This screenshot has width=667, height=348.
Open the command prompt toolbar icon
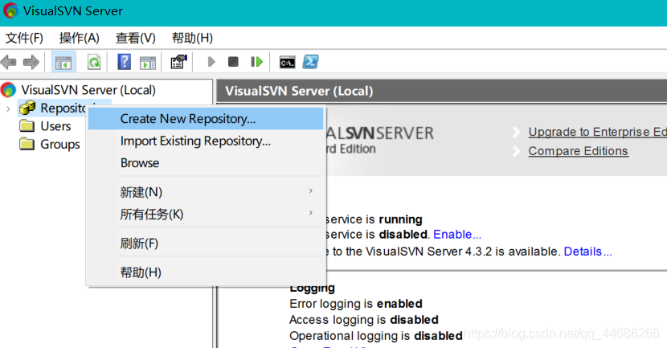tap(287, 63)
